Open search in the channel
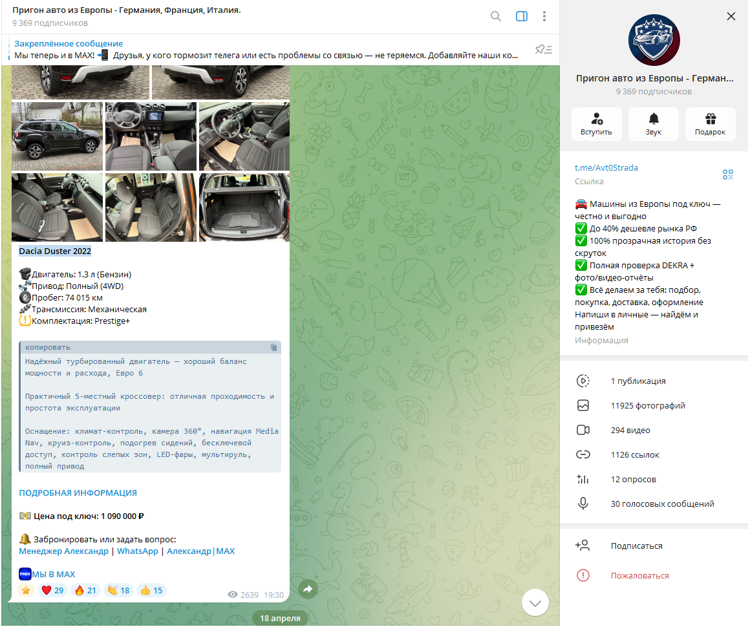 [496, 16]
